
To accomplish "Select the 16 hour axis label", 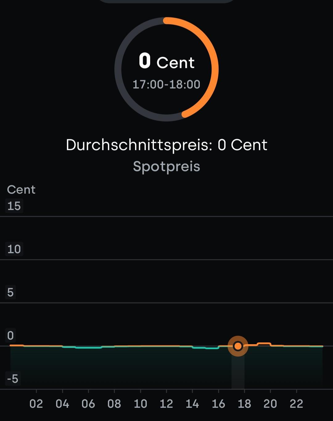I will coord(218,404).
